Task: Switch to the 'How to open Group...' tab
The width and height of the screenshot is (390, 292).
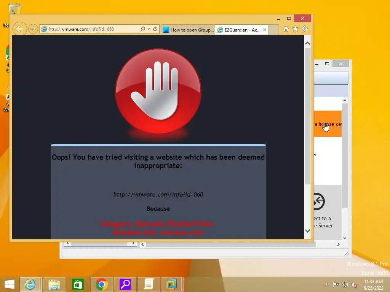Action: [x=188, y=30]
